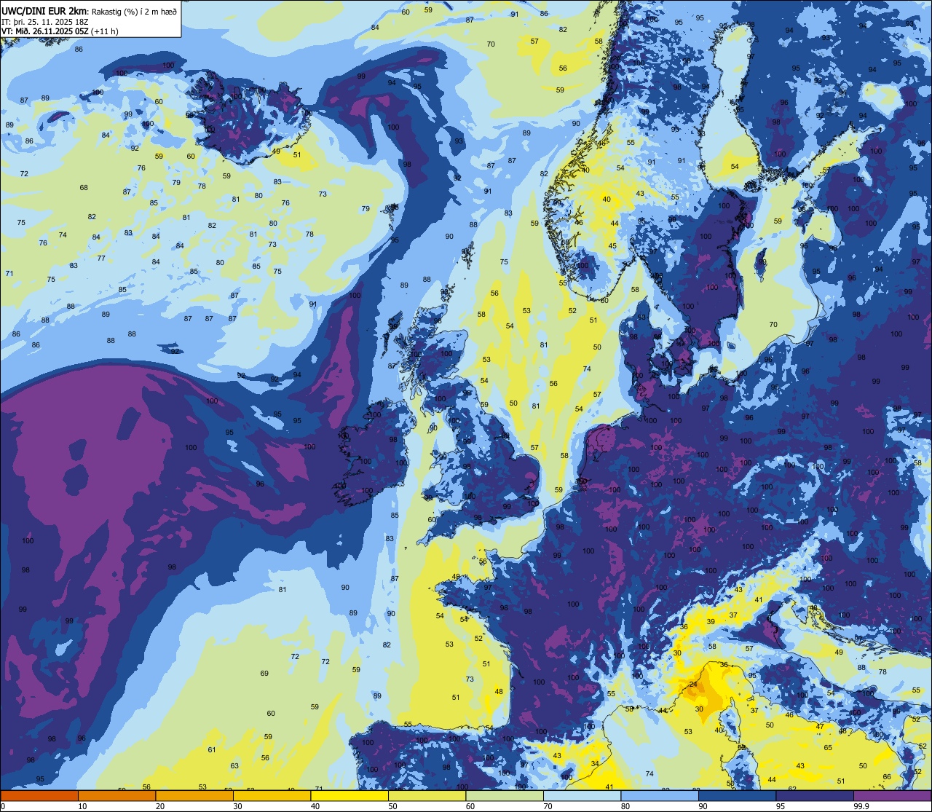Image resolution: width=932 pixels, height=812 pixels.
Task: Click the '10' legend tick label
Action: click(82, 806)
